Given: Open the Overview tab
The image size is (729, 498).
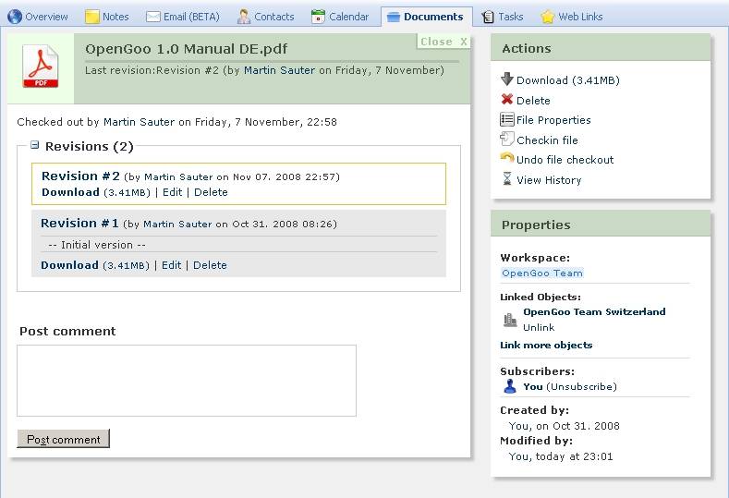Looking at the screenshot, I should coord(38,17).
